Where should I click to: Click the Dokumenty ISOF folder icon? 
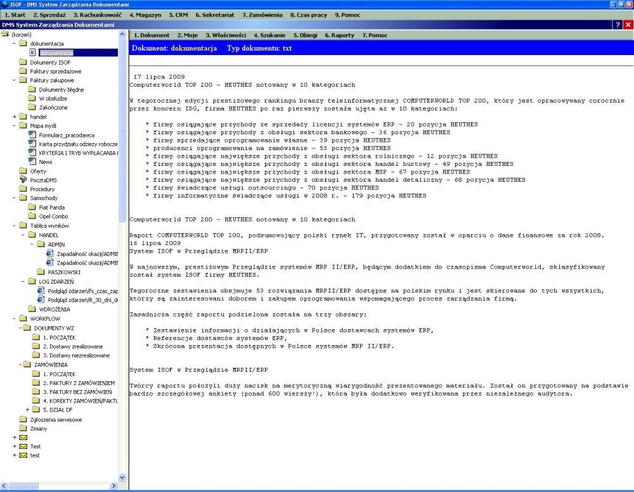coord(23,62)
